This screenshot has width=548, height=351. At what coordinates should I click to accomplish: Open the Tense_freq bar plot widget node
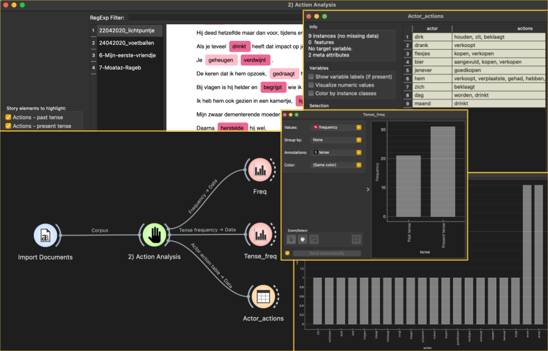pyautogui.click(x=260, y=235)
